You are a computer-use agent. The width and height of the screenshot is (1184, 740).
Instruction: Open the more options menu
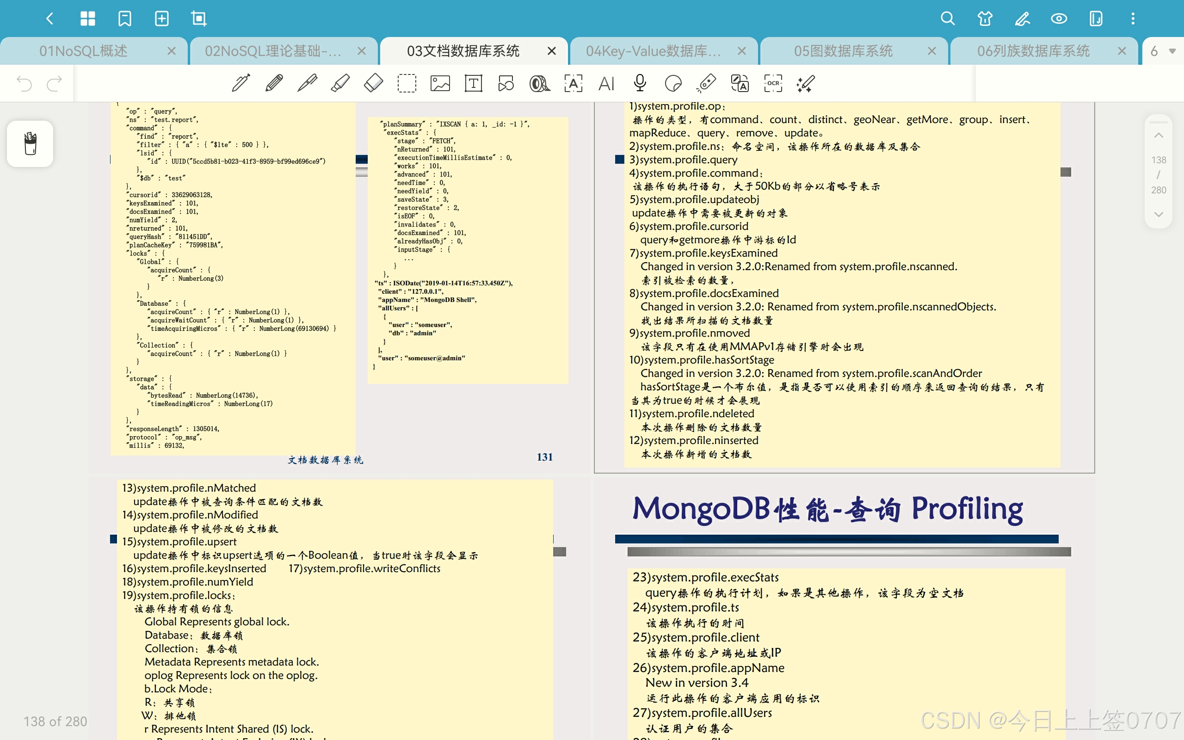pyautogui.click(x=1133, y=18)
